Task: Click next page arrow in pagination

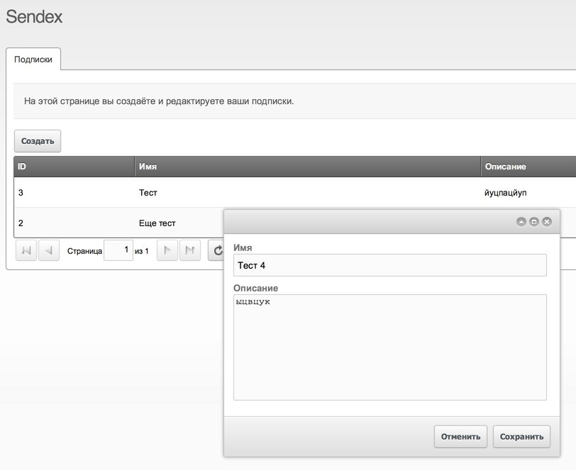Action: pyautogui.click(x=167, y=251)
